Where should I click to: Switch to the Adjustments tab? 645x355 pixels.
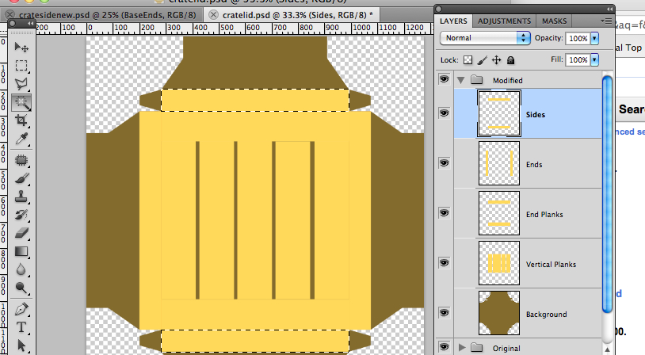(x=504, y=21)
